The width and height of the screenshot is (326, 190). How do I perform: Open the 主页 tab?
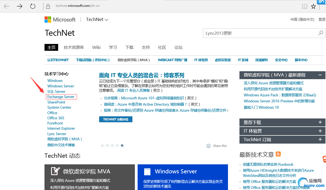[51, 48]
